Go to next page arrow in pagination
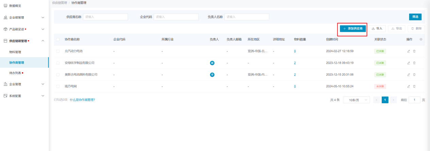 click(394, 100)
